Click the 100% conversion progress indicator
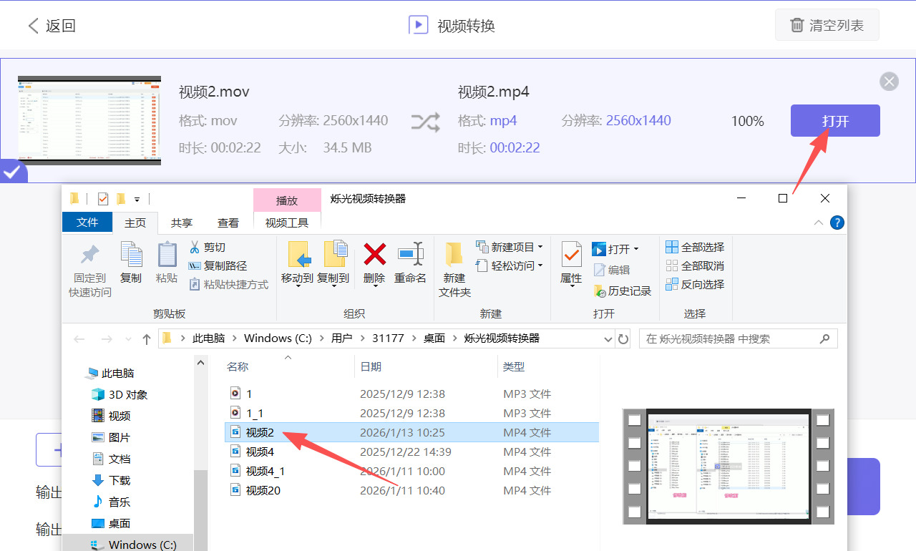The width and height of the screenshot is (916, 551). [x=747, y=121]
